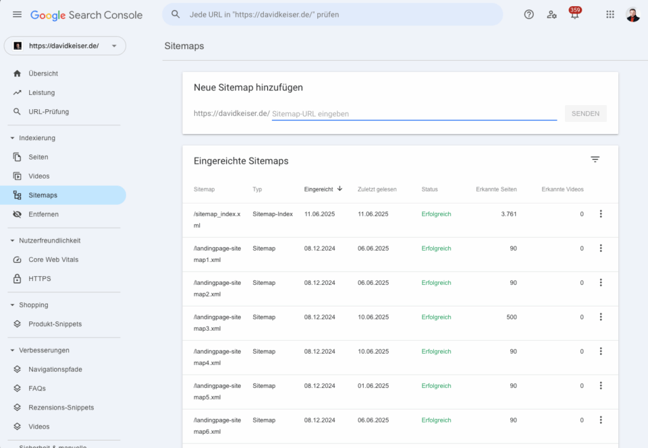Select Produkt-Snippets in the sidebar
The height and width of the screenshot is (448, 648).
click(55, 324)
